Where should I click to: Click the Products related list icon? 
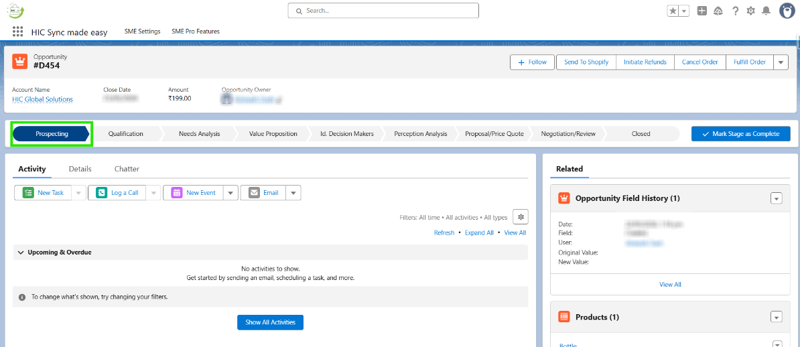564,317
